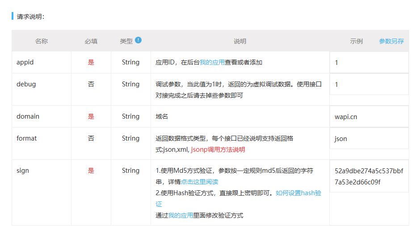
Task: Click the 名称 column header
Action: [41, 41]
